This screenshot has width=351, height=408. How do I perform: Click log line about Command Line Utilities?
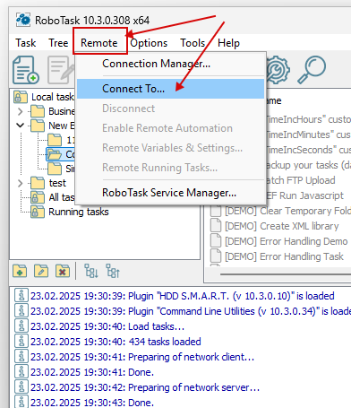[191, 311]
